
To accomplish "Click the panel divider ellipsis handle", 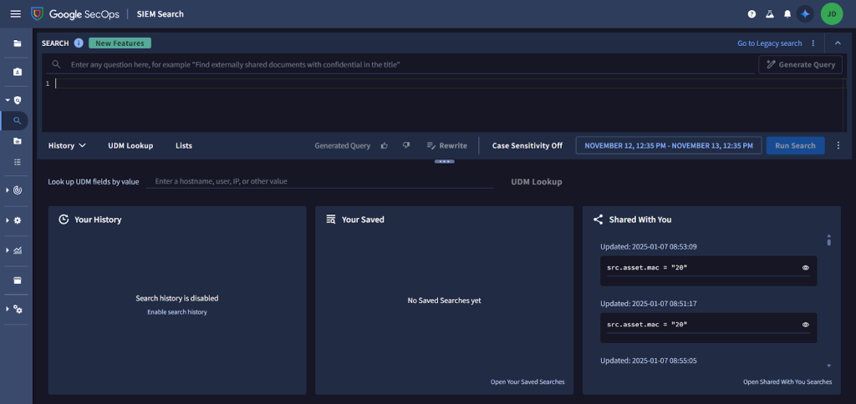I will [x=445, y=161].
